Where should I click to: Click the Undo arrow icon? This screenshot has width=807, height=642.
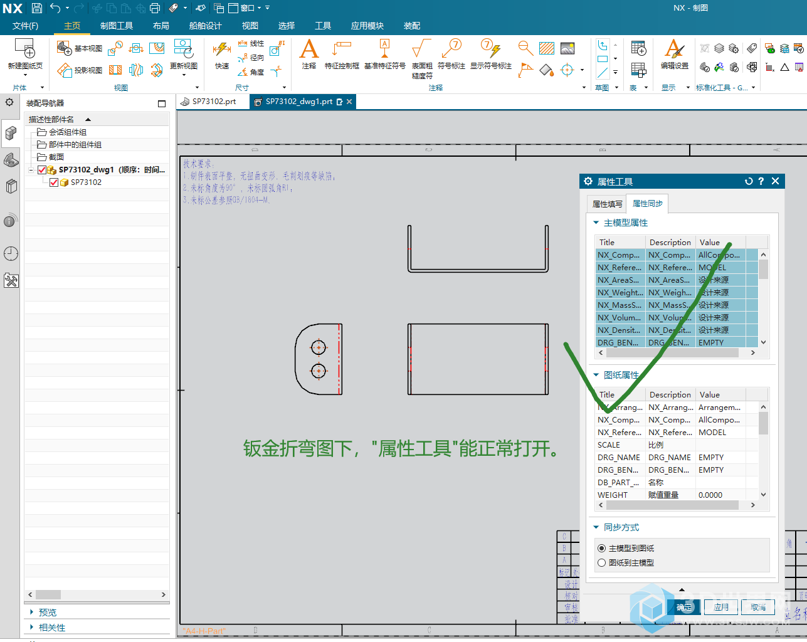(x=56, y=8)
